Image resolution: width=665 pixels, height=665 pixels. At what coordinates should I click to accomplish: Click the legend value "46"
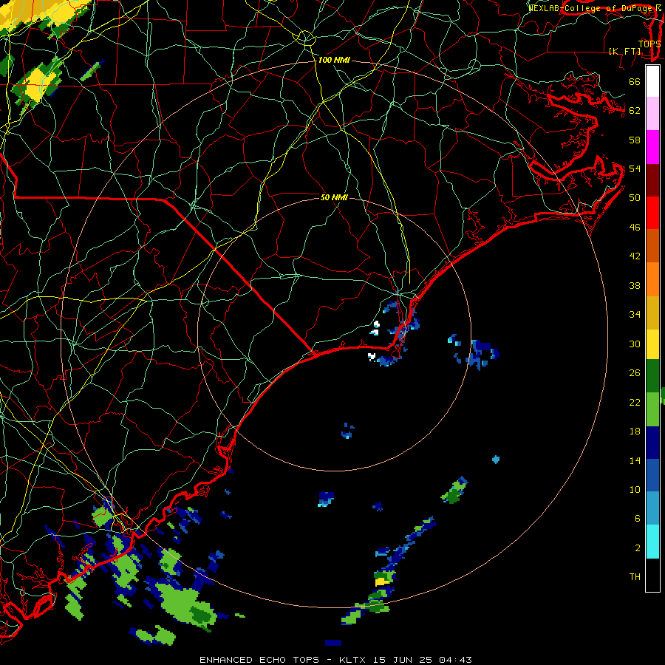point(635,228)
